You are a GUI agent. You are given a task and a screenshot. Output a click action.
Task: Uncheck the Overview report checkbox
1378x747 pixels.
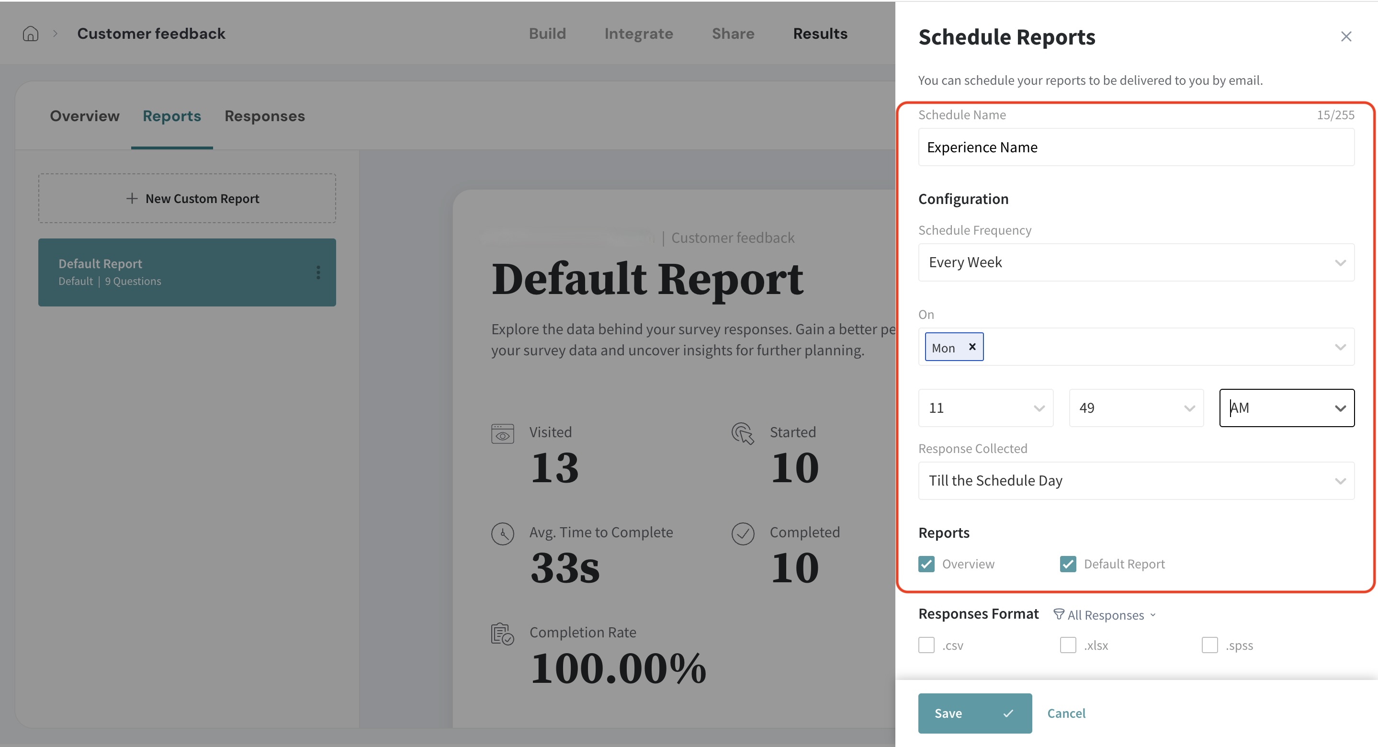pyautogui.click(x=926, y=564)
